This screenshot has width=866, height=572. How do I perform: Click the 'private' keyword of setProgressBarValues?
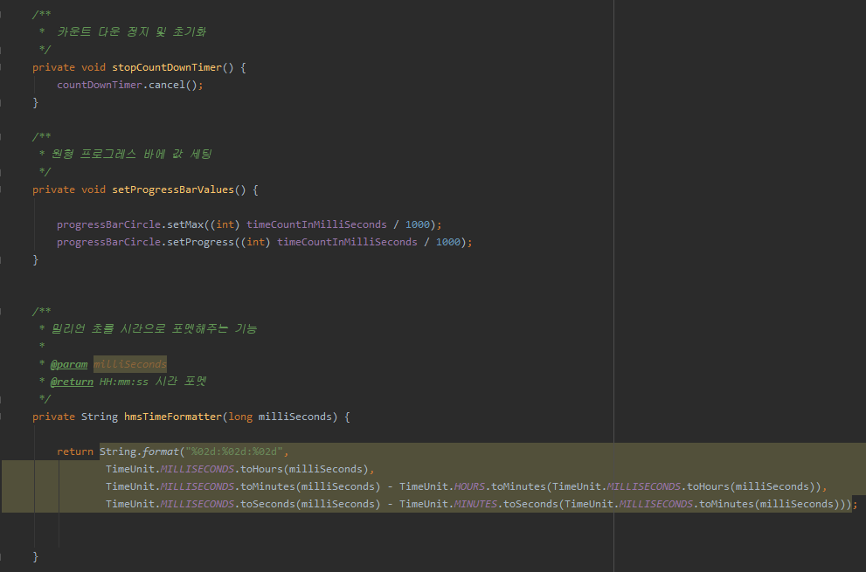53,190
